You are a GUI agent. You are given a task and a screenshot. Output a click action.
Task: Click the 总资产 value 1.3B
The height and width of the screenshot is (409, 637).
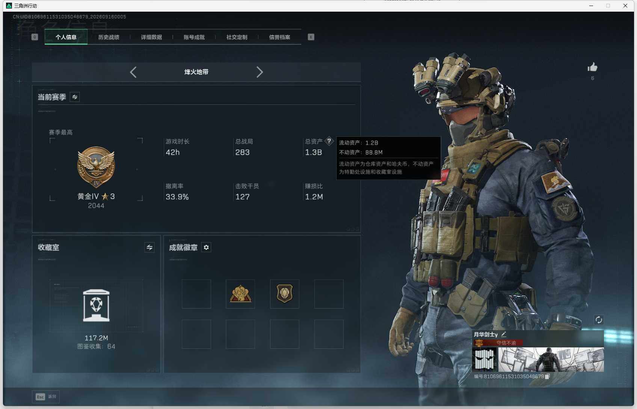click(x=314, y=152)
